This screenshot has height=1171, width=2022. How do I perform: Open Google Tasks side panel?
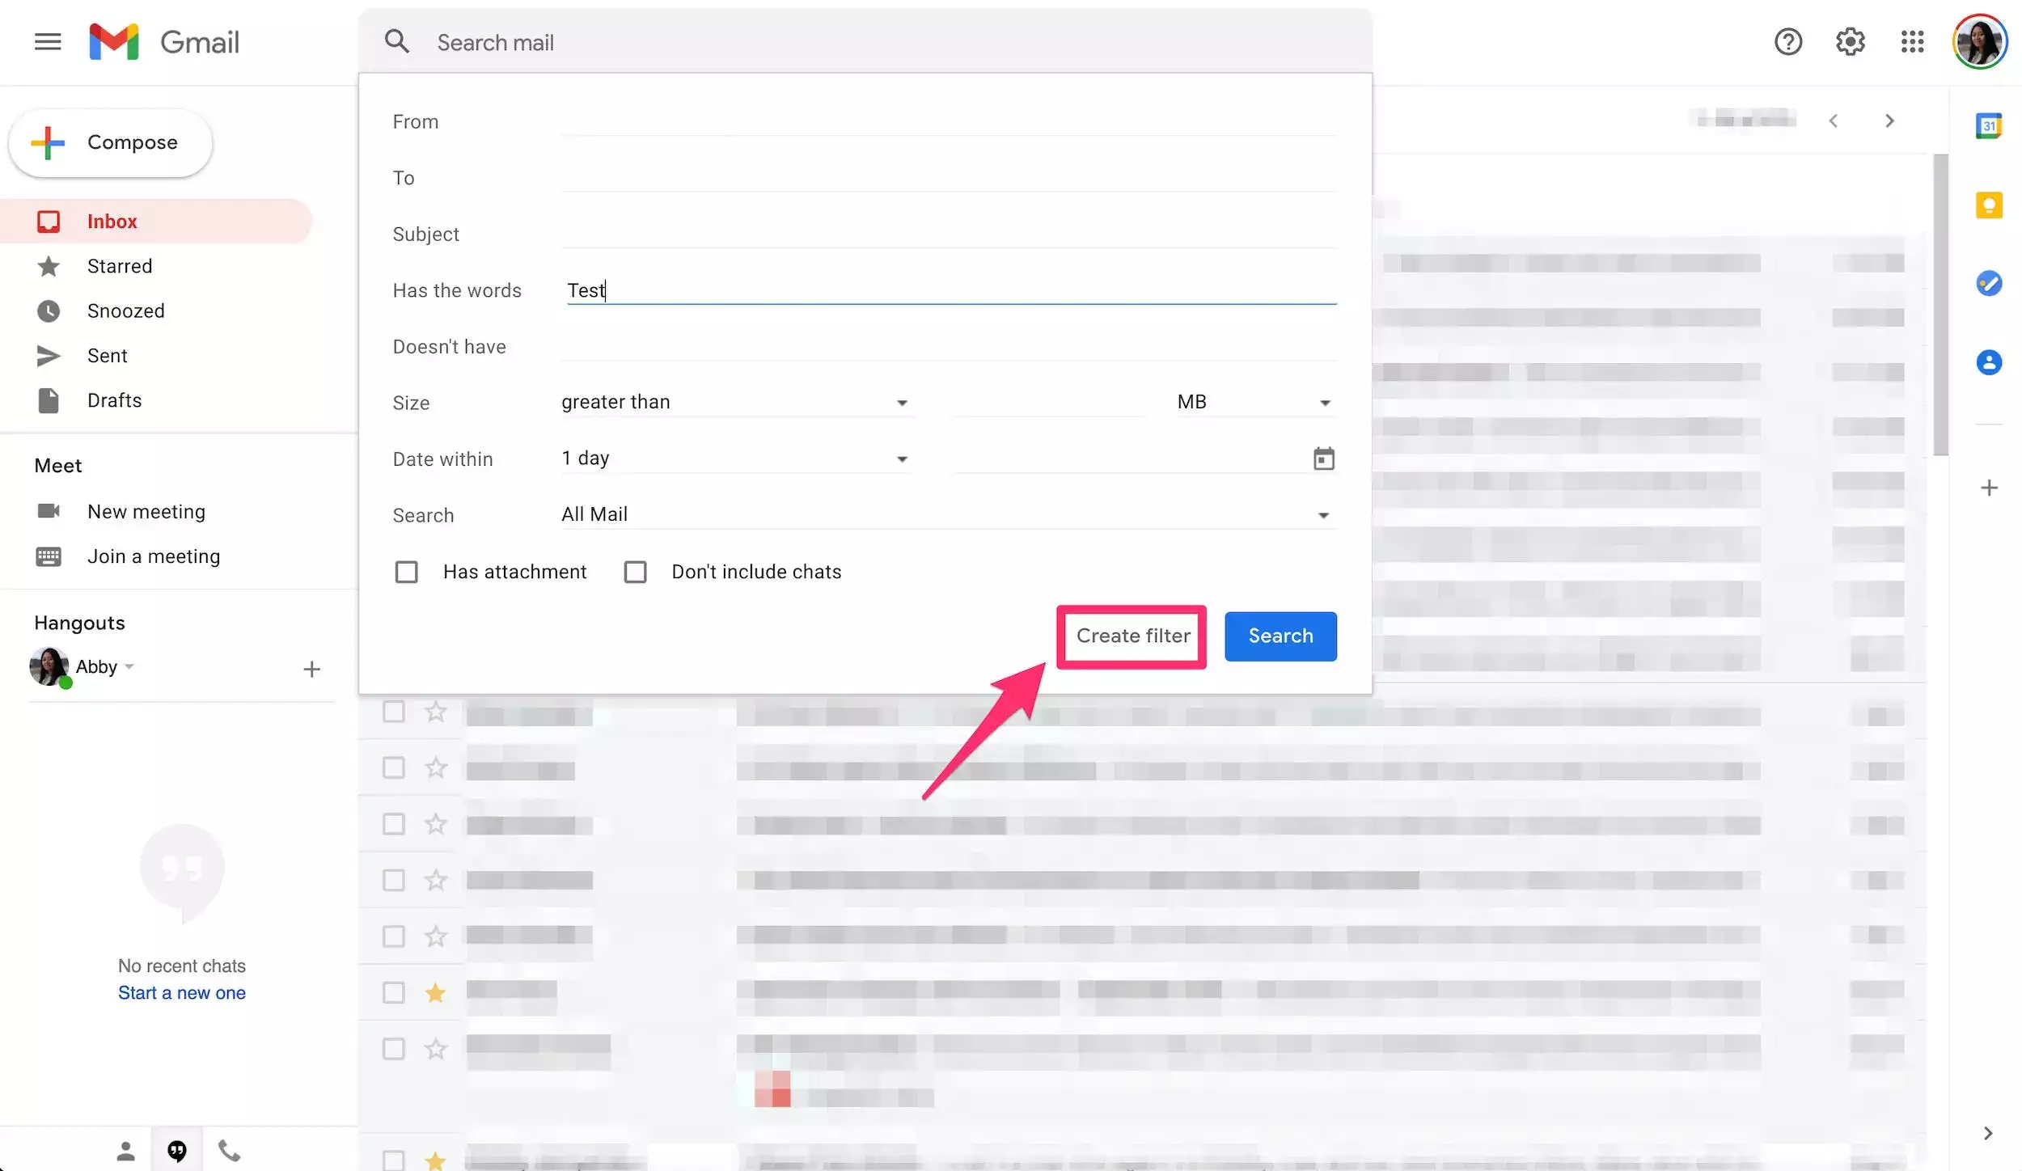pos(1988,283)
